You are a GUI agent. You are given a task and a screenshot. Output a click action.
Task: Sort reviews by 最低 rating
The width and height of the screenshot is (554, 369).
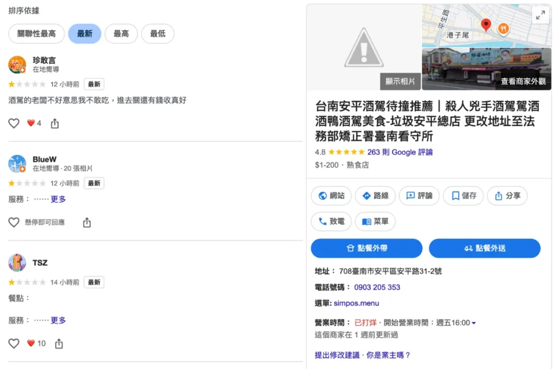click(x=157, y=34)
